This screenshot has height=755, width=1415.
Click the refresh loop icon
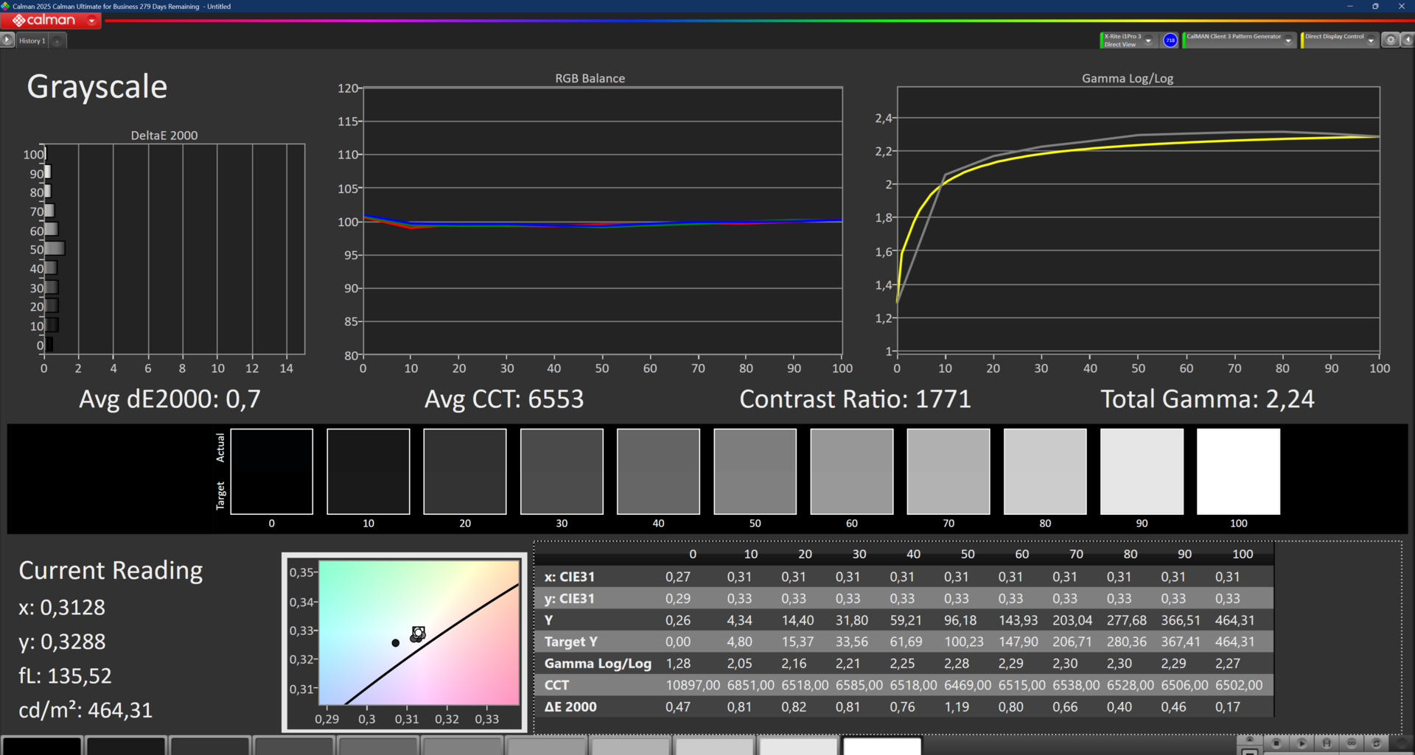click(x=1376, y=743)
